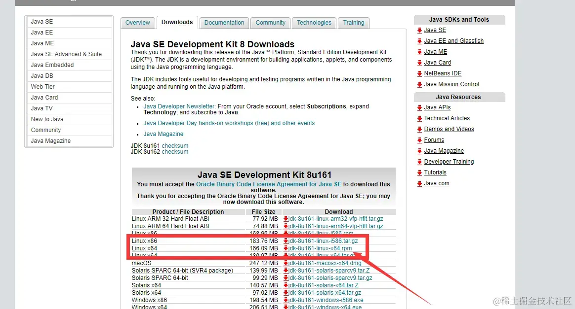This screenshot has width=575, height=309.
Task: Open the Tutorials link in Java Resources
Action: point(435,172)
